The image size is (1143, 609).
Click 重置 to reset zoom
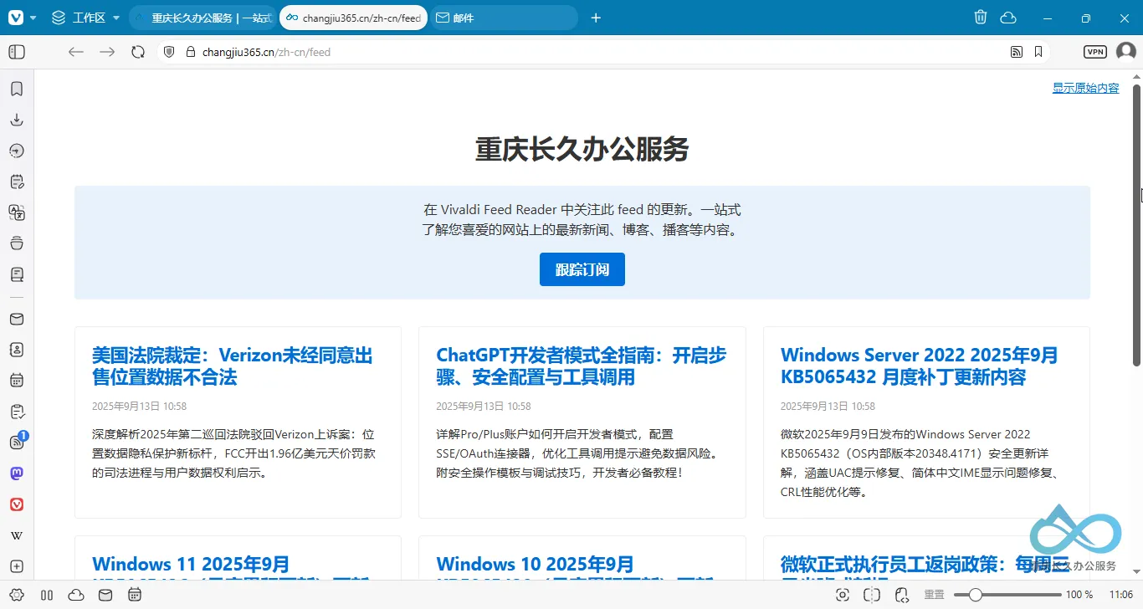(934, 595)
